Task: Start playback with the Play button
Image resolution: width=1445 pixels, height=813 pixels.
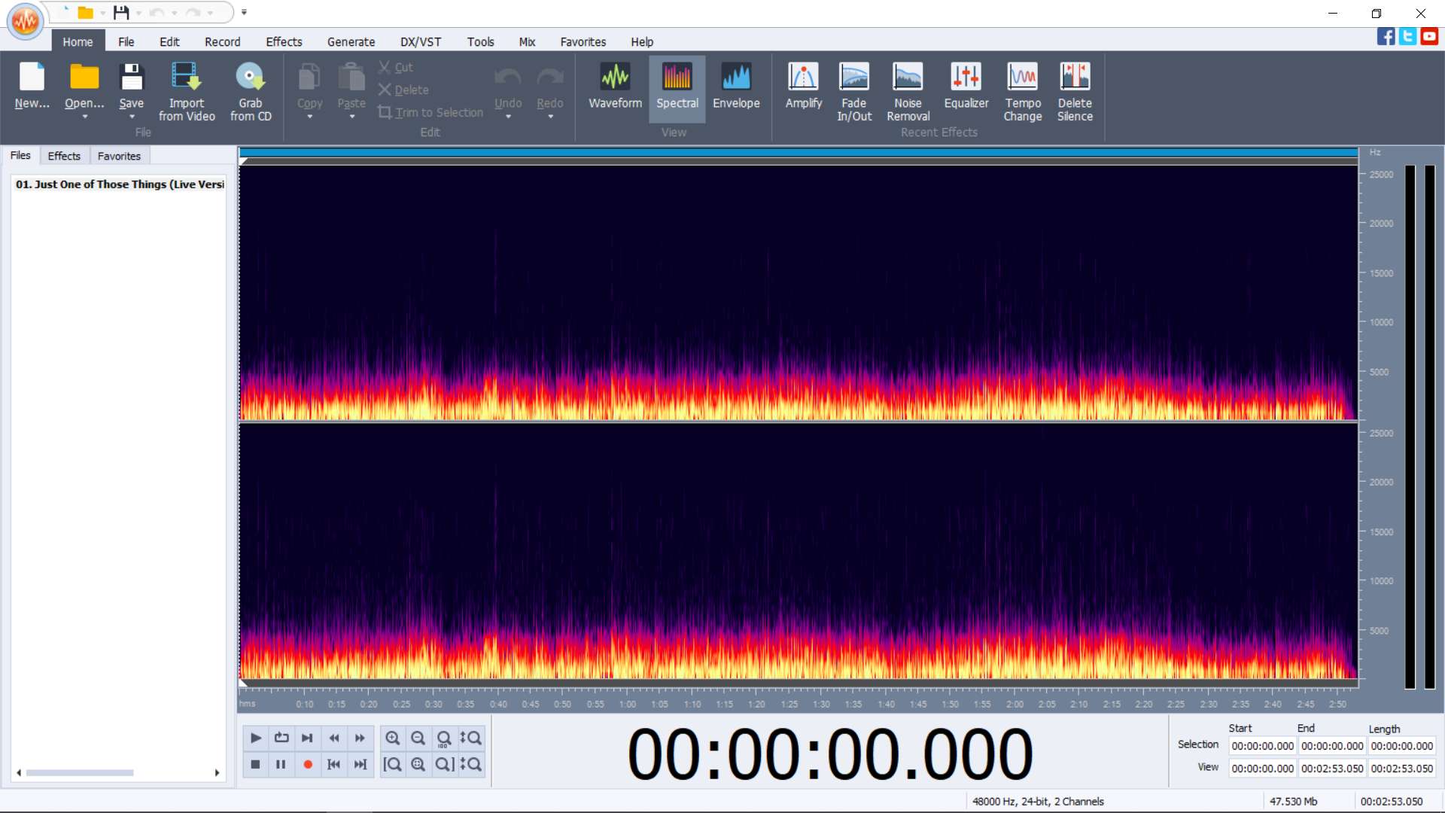Action: tap(255, 738)
